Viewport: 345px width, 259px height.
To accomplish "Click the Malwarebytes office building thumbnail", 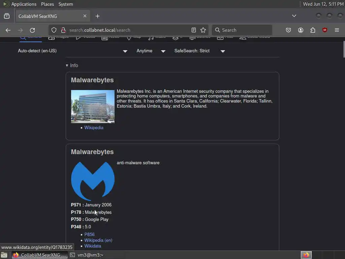I will pos(93,106).
